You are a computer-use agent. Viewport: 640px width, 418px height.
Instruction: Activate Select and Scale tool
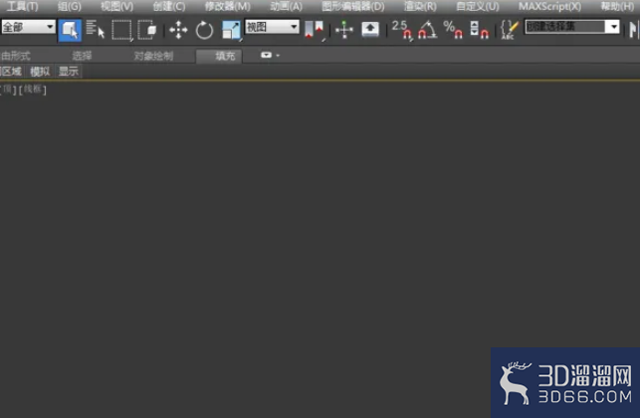[x=231, y=30]
